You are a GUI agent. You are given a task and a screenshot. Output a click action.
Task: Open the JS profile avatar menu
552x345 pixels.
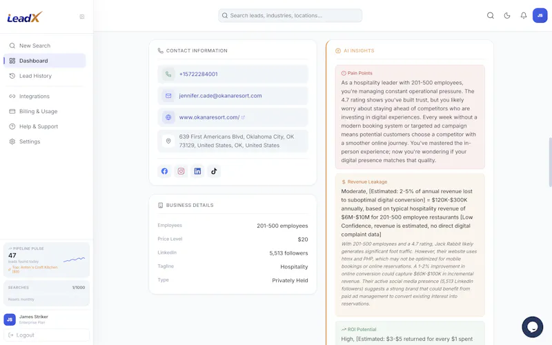pyautogui.click(x=540, y=15)
